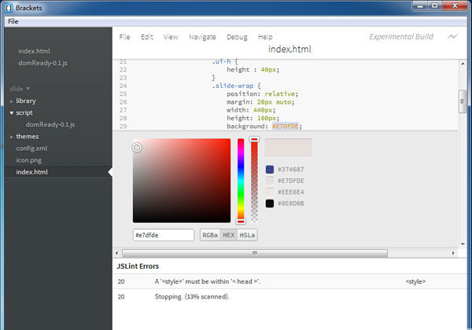Expand the library folder

(26, 101)
